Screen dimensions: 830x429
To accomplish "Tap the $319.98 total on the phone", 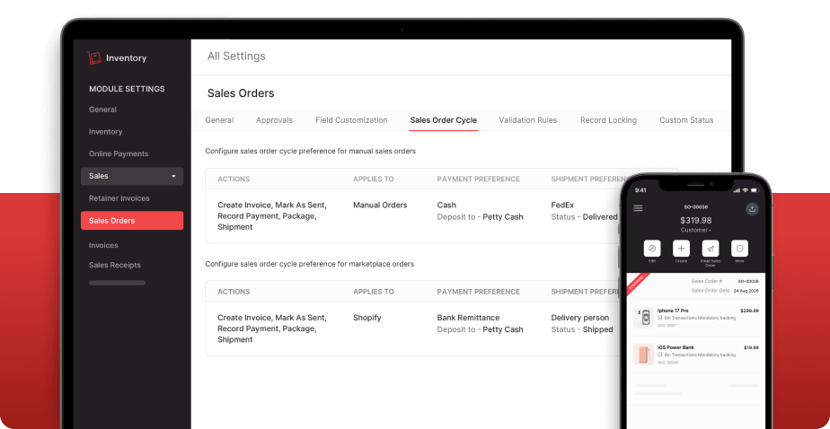I will click(695, 221).
